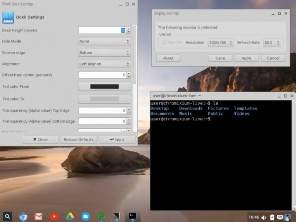Click the terminal window vertical scrollbar
Viewport: 296px width, 222px height.
point(294,155)
